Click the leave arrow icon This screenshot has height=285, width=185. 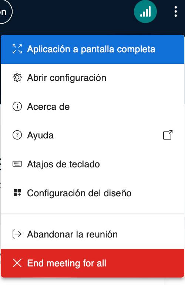[x=17, y=234]
